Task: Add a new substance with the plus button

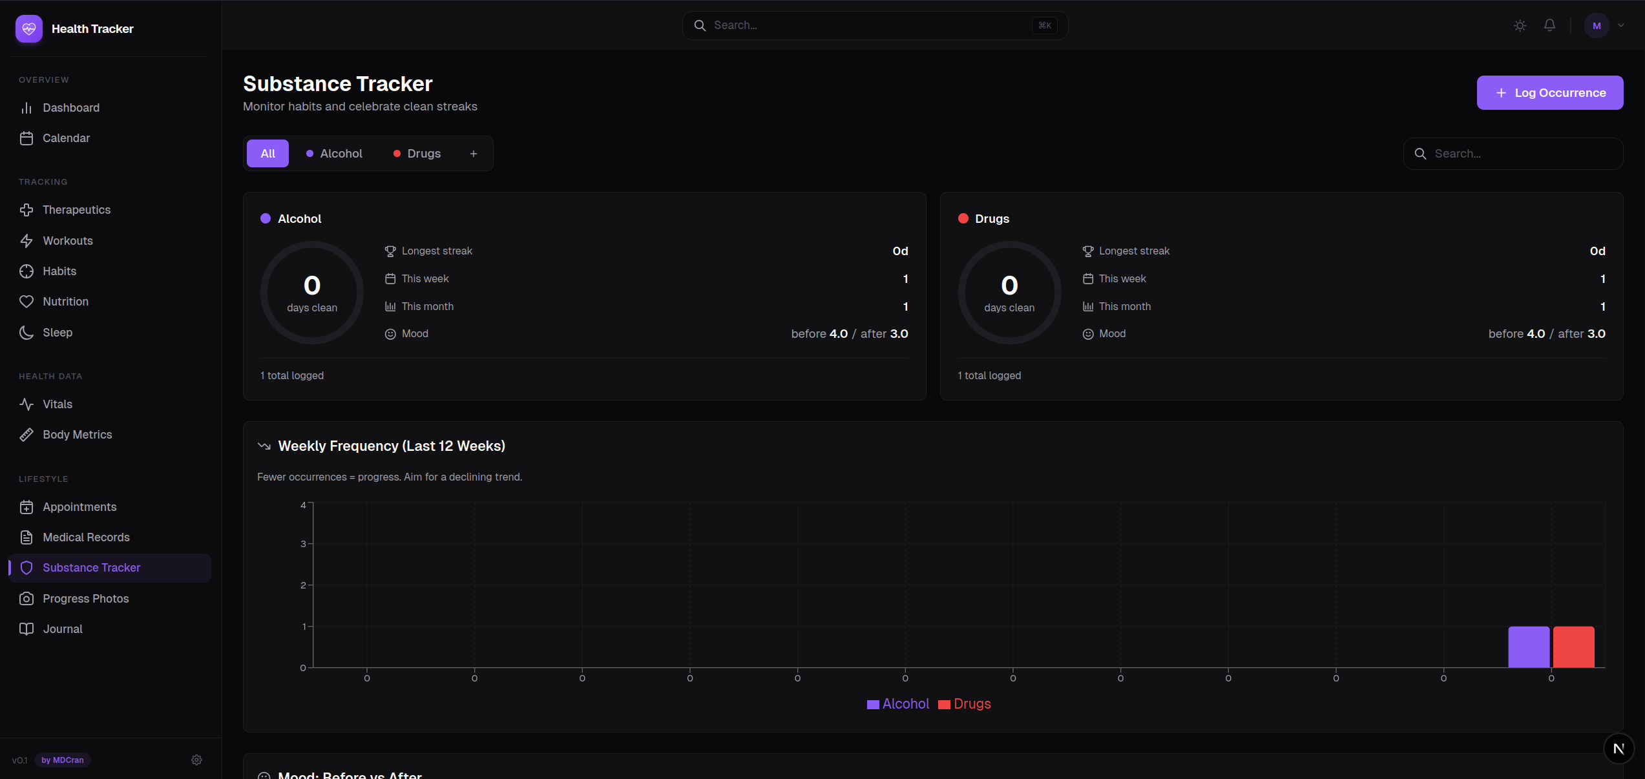Action: click(474, 154)
